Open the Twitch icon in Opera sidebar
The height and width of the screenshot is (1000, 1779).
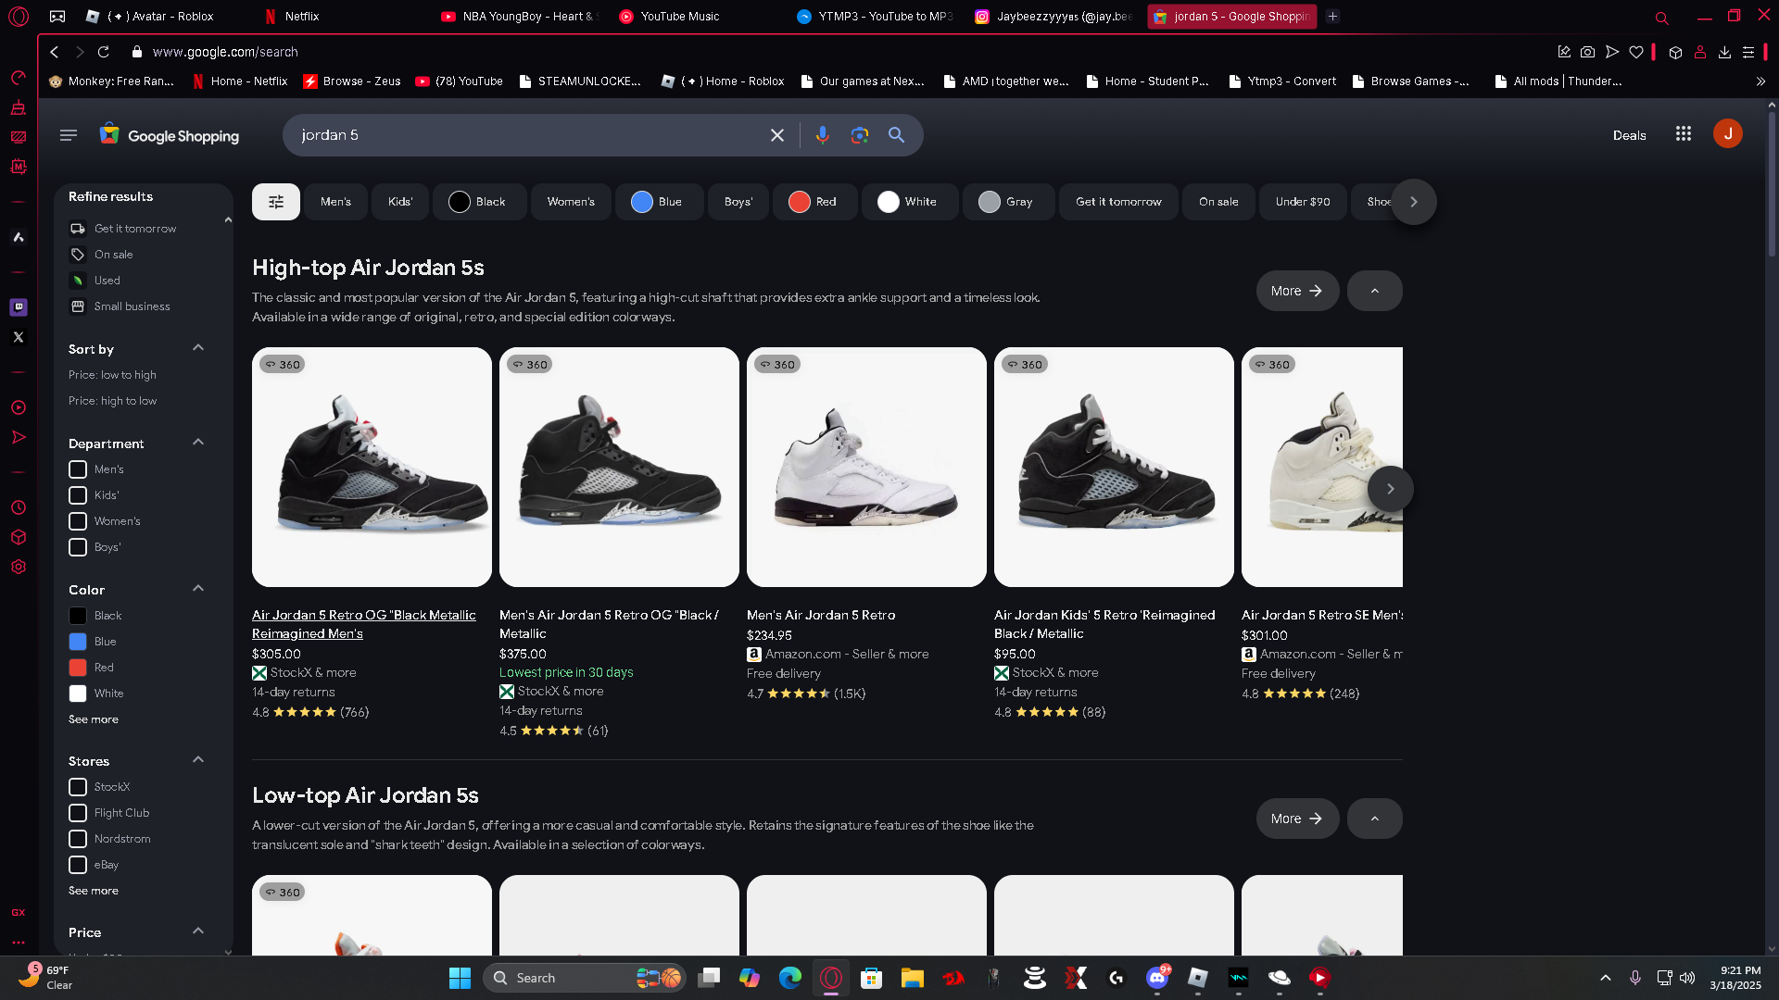click(x=19, y=307)
